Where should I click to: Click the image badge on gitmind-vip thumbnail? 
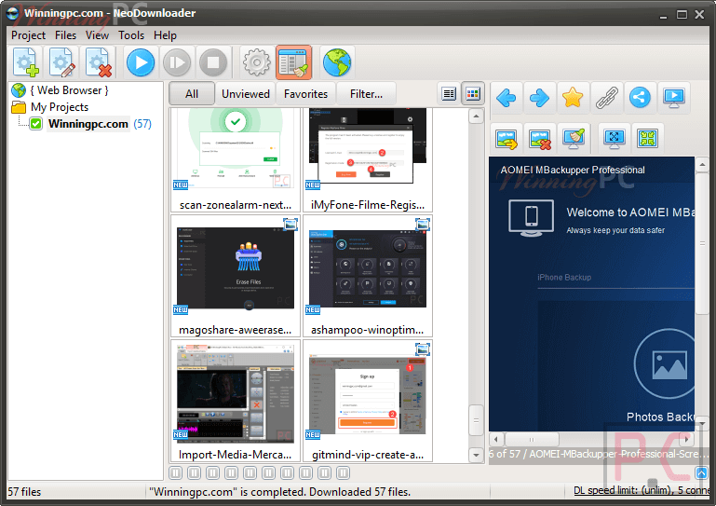click(x=423, y=349)
